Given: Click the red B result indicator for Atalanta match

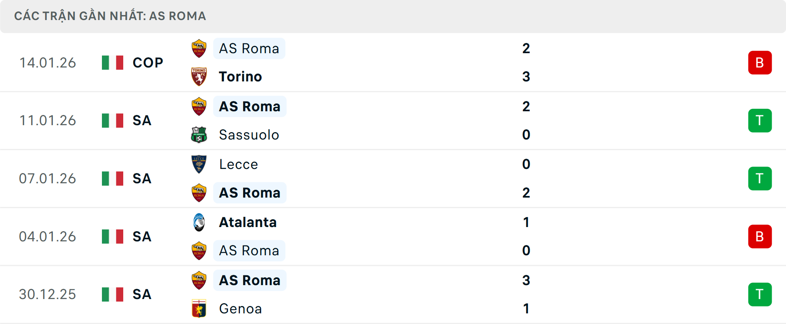Looking at the screenshot, I should [760, 236].
